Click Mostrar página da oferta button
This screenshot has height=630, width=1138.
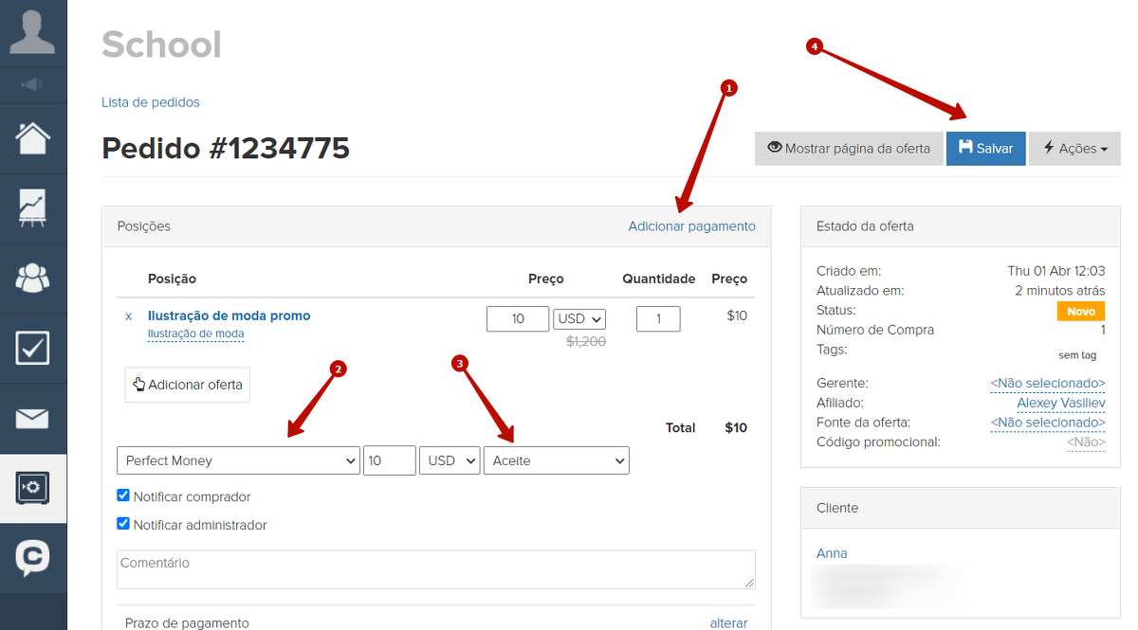849,149
